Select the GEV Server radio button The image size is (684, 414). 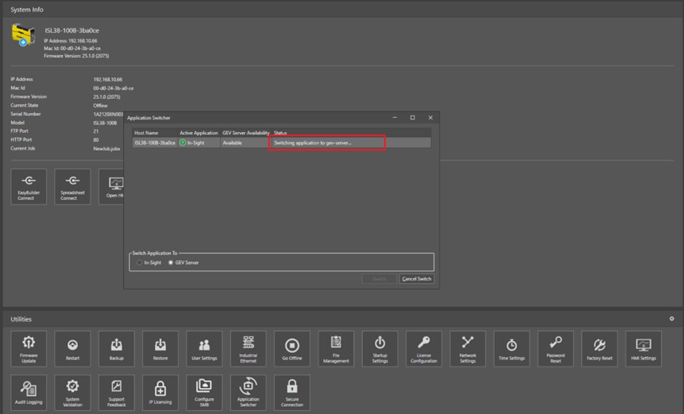171,262
